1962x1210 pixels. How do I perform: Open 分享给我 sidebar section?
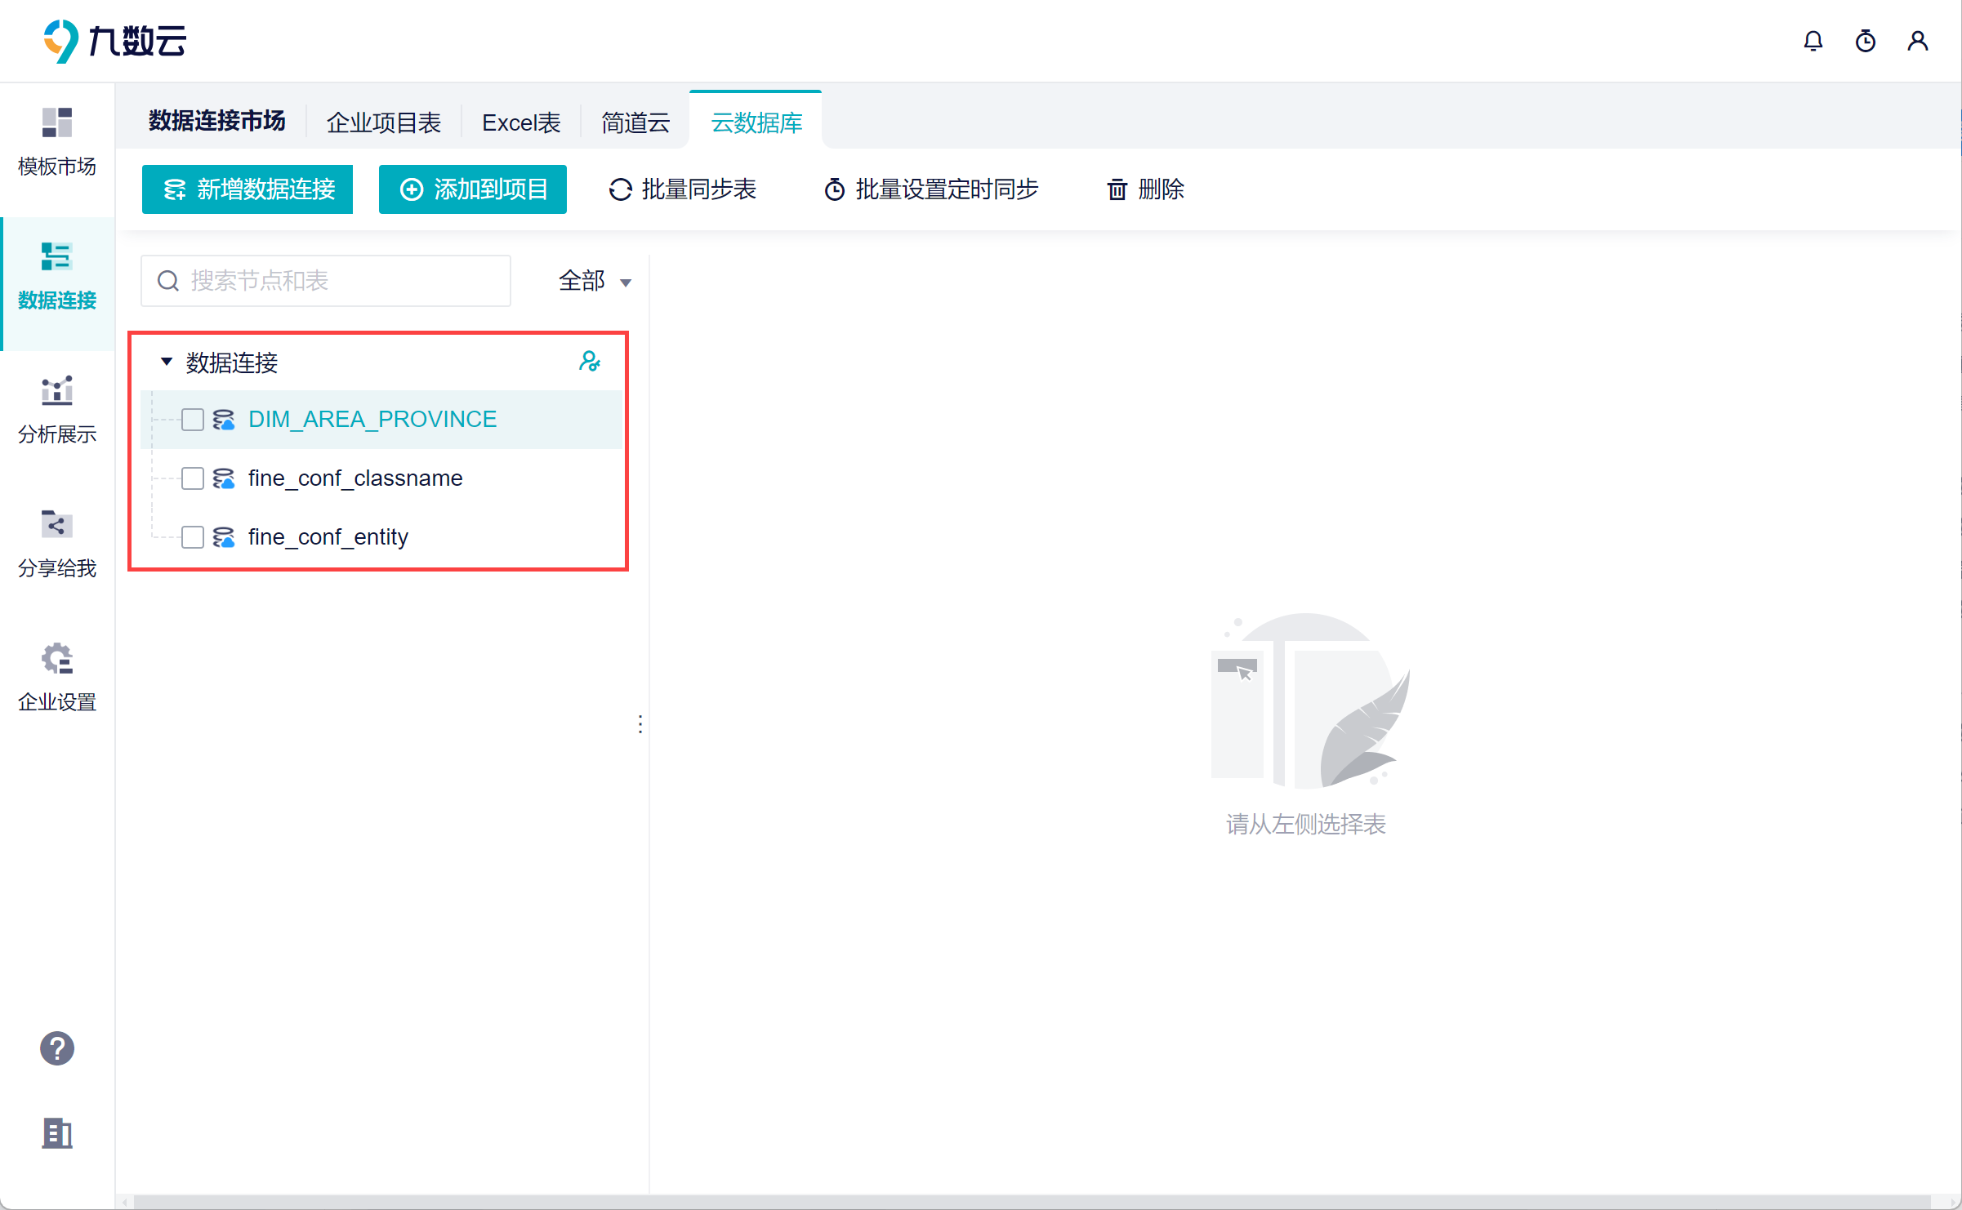(57, 544)
